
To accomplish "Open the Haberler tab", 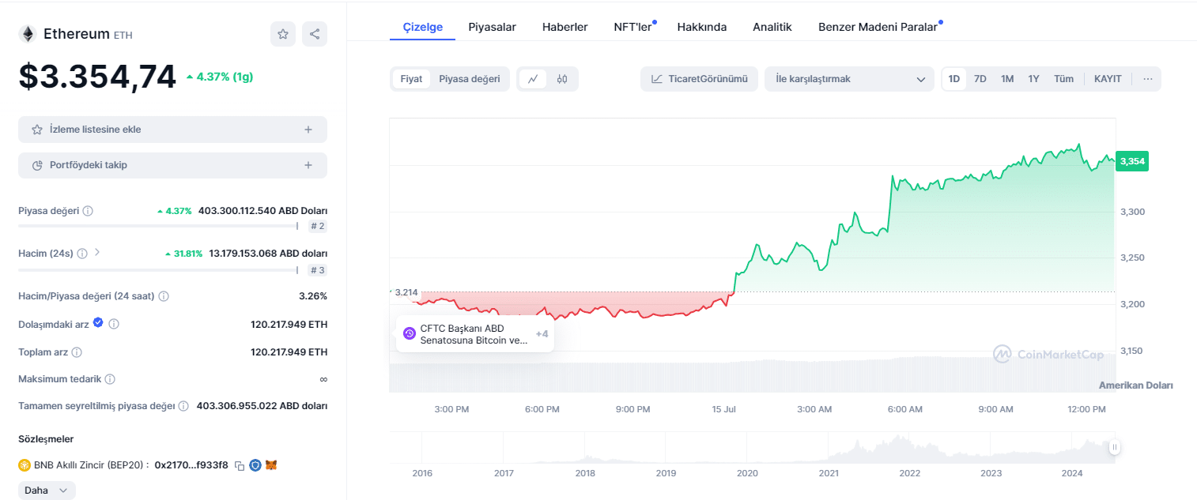I will point(565,27).
